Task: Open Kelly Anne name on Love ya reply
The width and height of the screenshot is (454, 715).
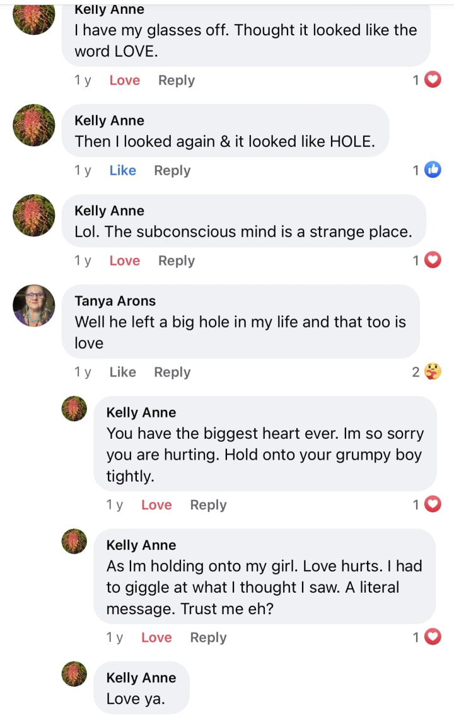Action: point(141,678)
